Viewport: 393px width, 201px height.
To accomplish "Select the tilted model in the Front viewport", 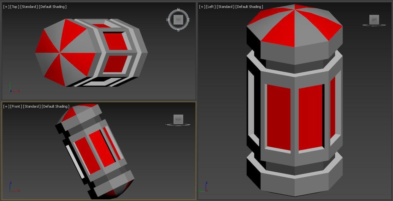I will pos(95,151).
